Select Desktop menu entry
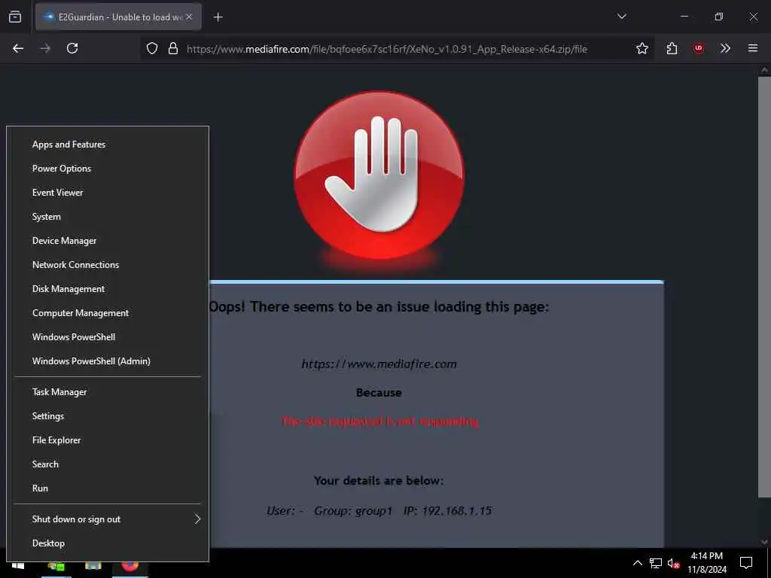Viewport: 771px width, 578px height. point(108,543)
